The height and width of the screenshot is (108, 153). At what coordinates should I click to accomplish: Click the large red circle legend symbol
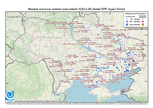pyautogui.click(x=143, y=21)
